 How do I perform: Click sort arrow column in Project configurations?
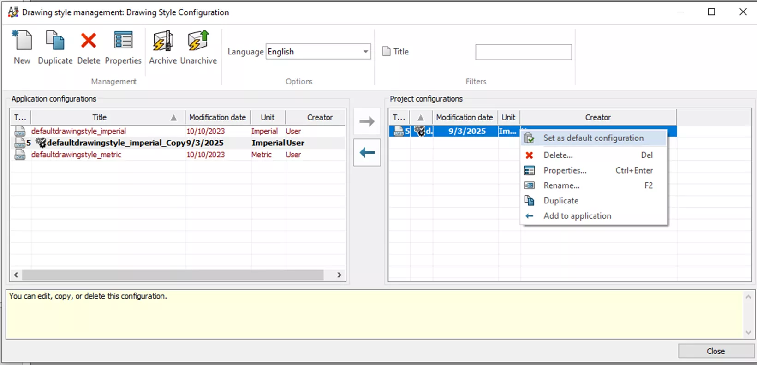tap(420, 118)
